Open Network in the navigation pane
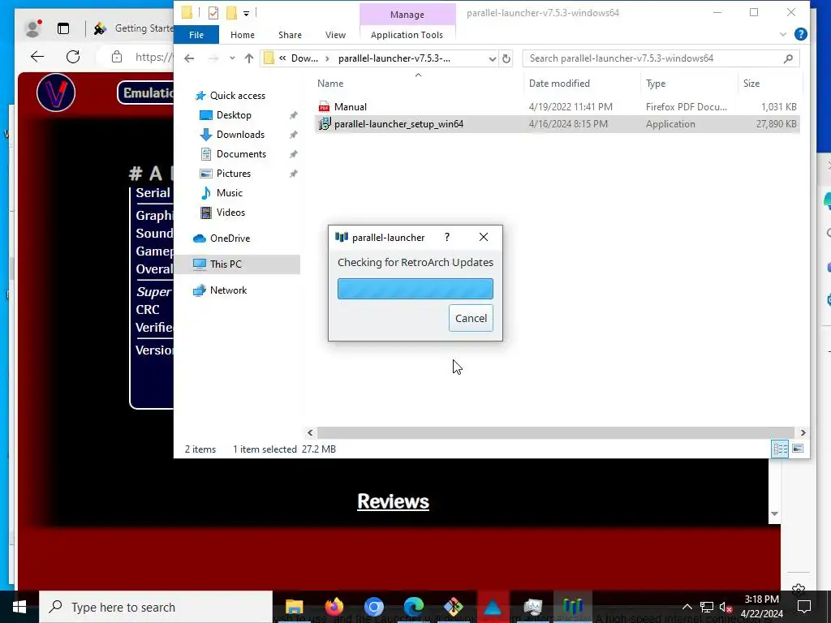The width and height of the screenshot is (831, 623). pos(228,290)
